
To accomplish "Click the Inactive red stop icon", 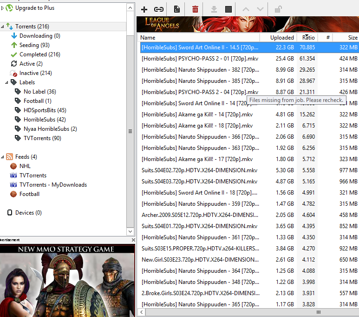I will pos(14,73).
